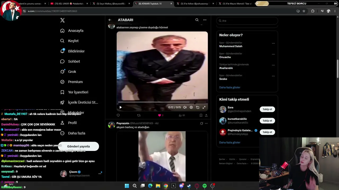Image resolution: width=339 pixels, height=190 pixels.
Task: Search within the ATABARI community
Action: coord(197,20)
